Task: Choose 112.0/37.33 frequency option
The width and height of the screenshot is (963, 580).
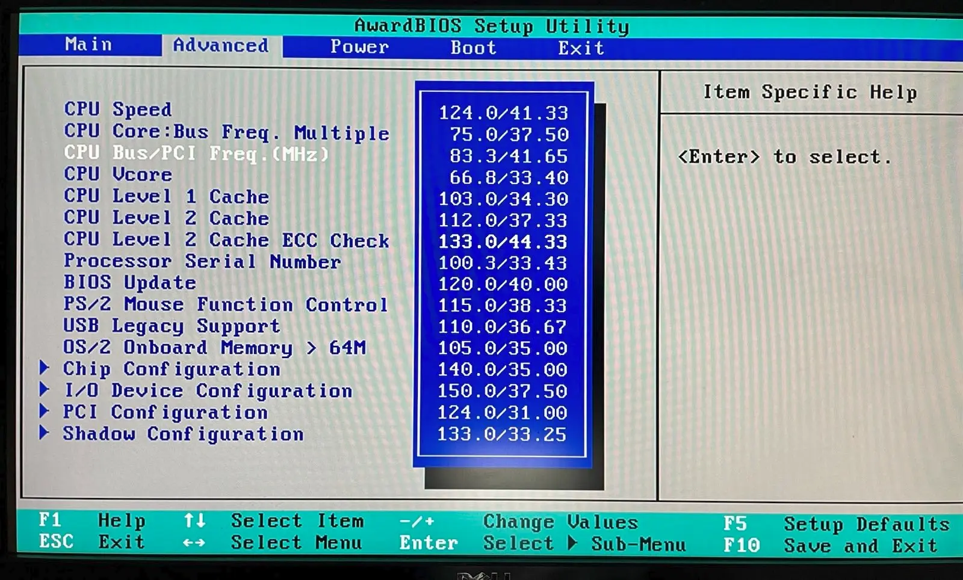Action: click(x=503, y=220)
